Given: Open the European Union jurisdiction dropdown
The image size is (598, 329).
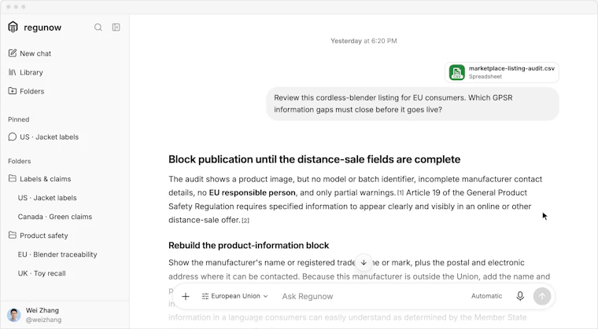Looking at the screenshot, I should pyautogui.click(x=235, y=296).
